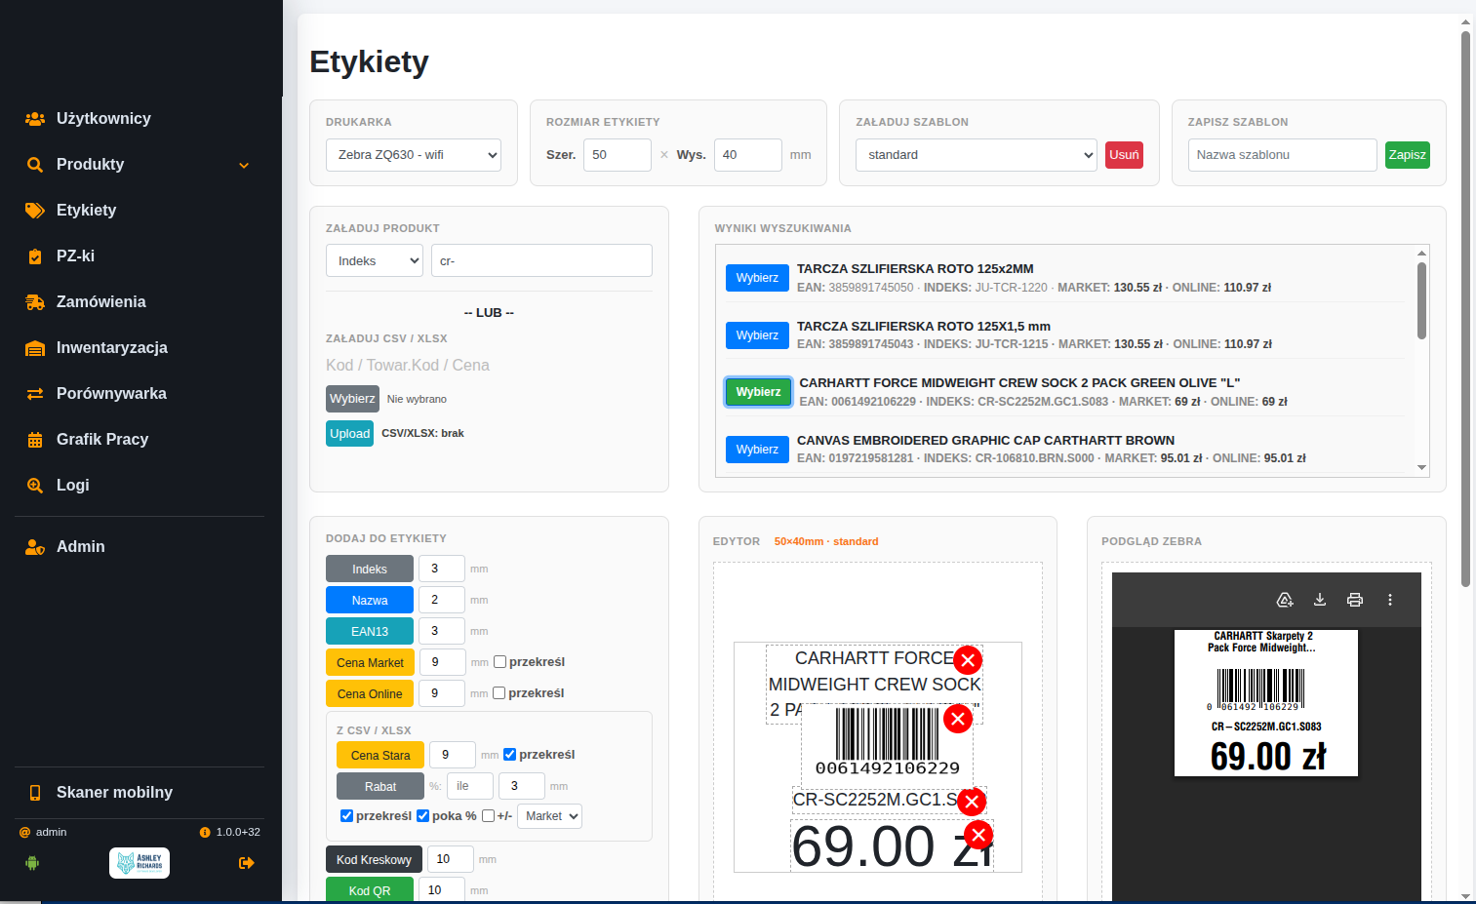The height and width of the screenshot is (904, 1476).
Task: Remove the barcode 0061492106229 from the label editor
Action: coord(958,719)
